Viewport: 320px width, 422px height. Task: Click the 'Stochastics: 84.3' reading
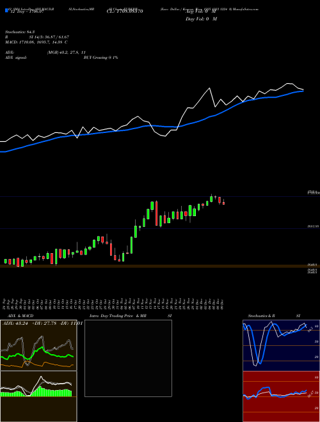click(20, 32)
